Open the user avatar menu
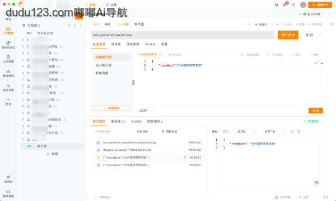Viewport: 336px width, 201px height. (303, 4)
